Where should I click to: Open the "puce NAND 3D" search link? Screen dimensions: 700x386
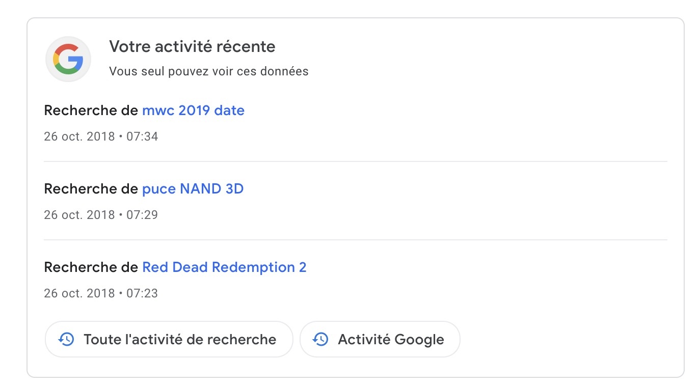[193, 189]
